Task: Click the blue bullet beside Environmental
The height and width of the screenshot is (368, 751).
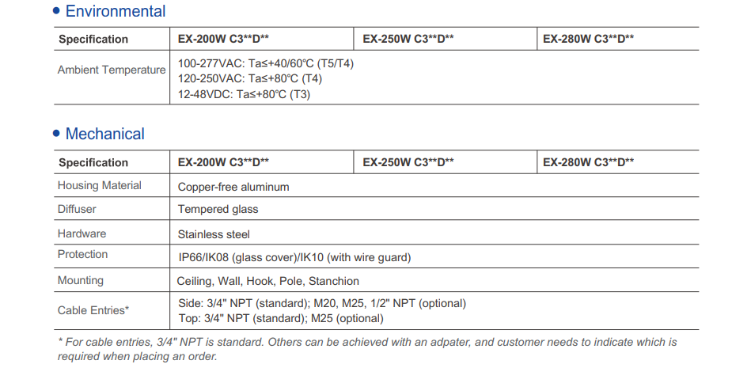Action: click(56, 11)
